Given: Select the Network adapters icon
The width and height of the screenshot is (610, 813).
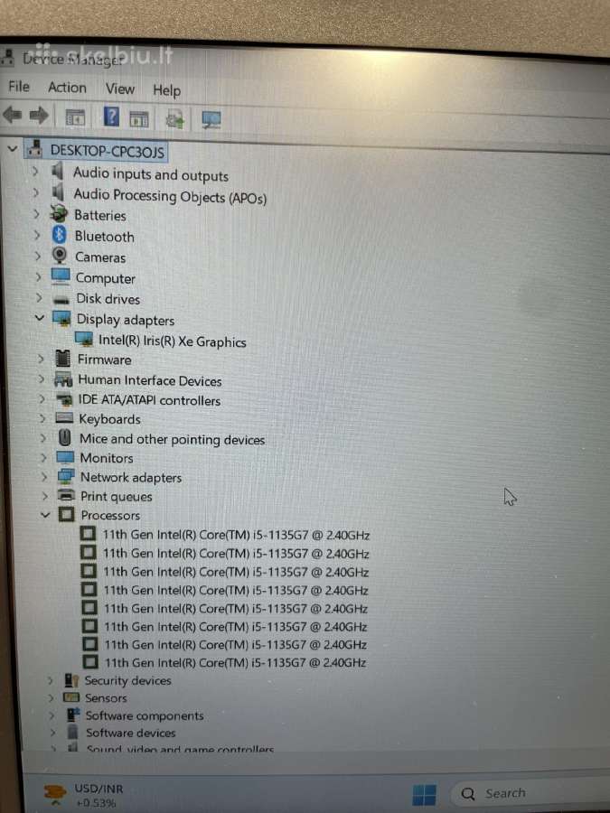Looking at the screenshot, I should click(66, 476).
